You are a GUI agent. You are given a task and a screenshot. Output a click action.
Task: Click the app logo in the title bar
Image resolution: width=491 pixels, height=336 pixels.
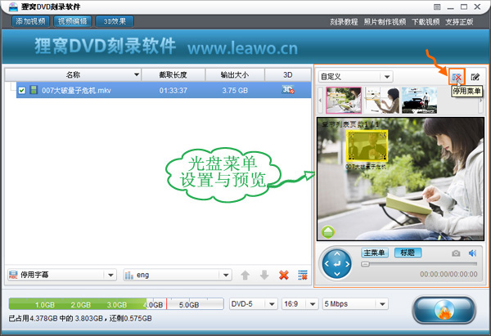pyautogui.click(x=13, y=7)
